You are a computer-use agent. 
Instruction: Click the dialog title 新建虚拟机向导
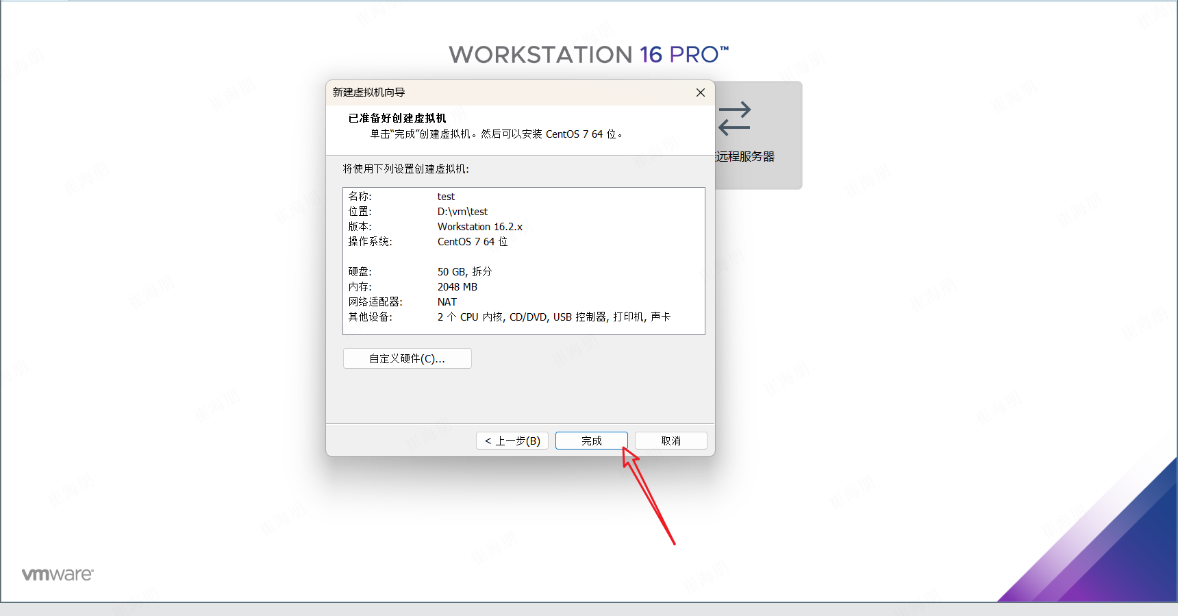click(x=368, y=93)
